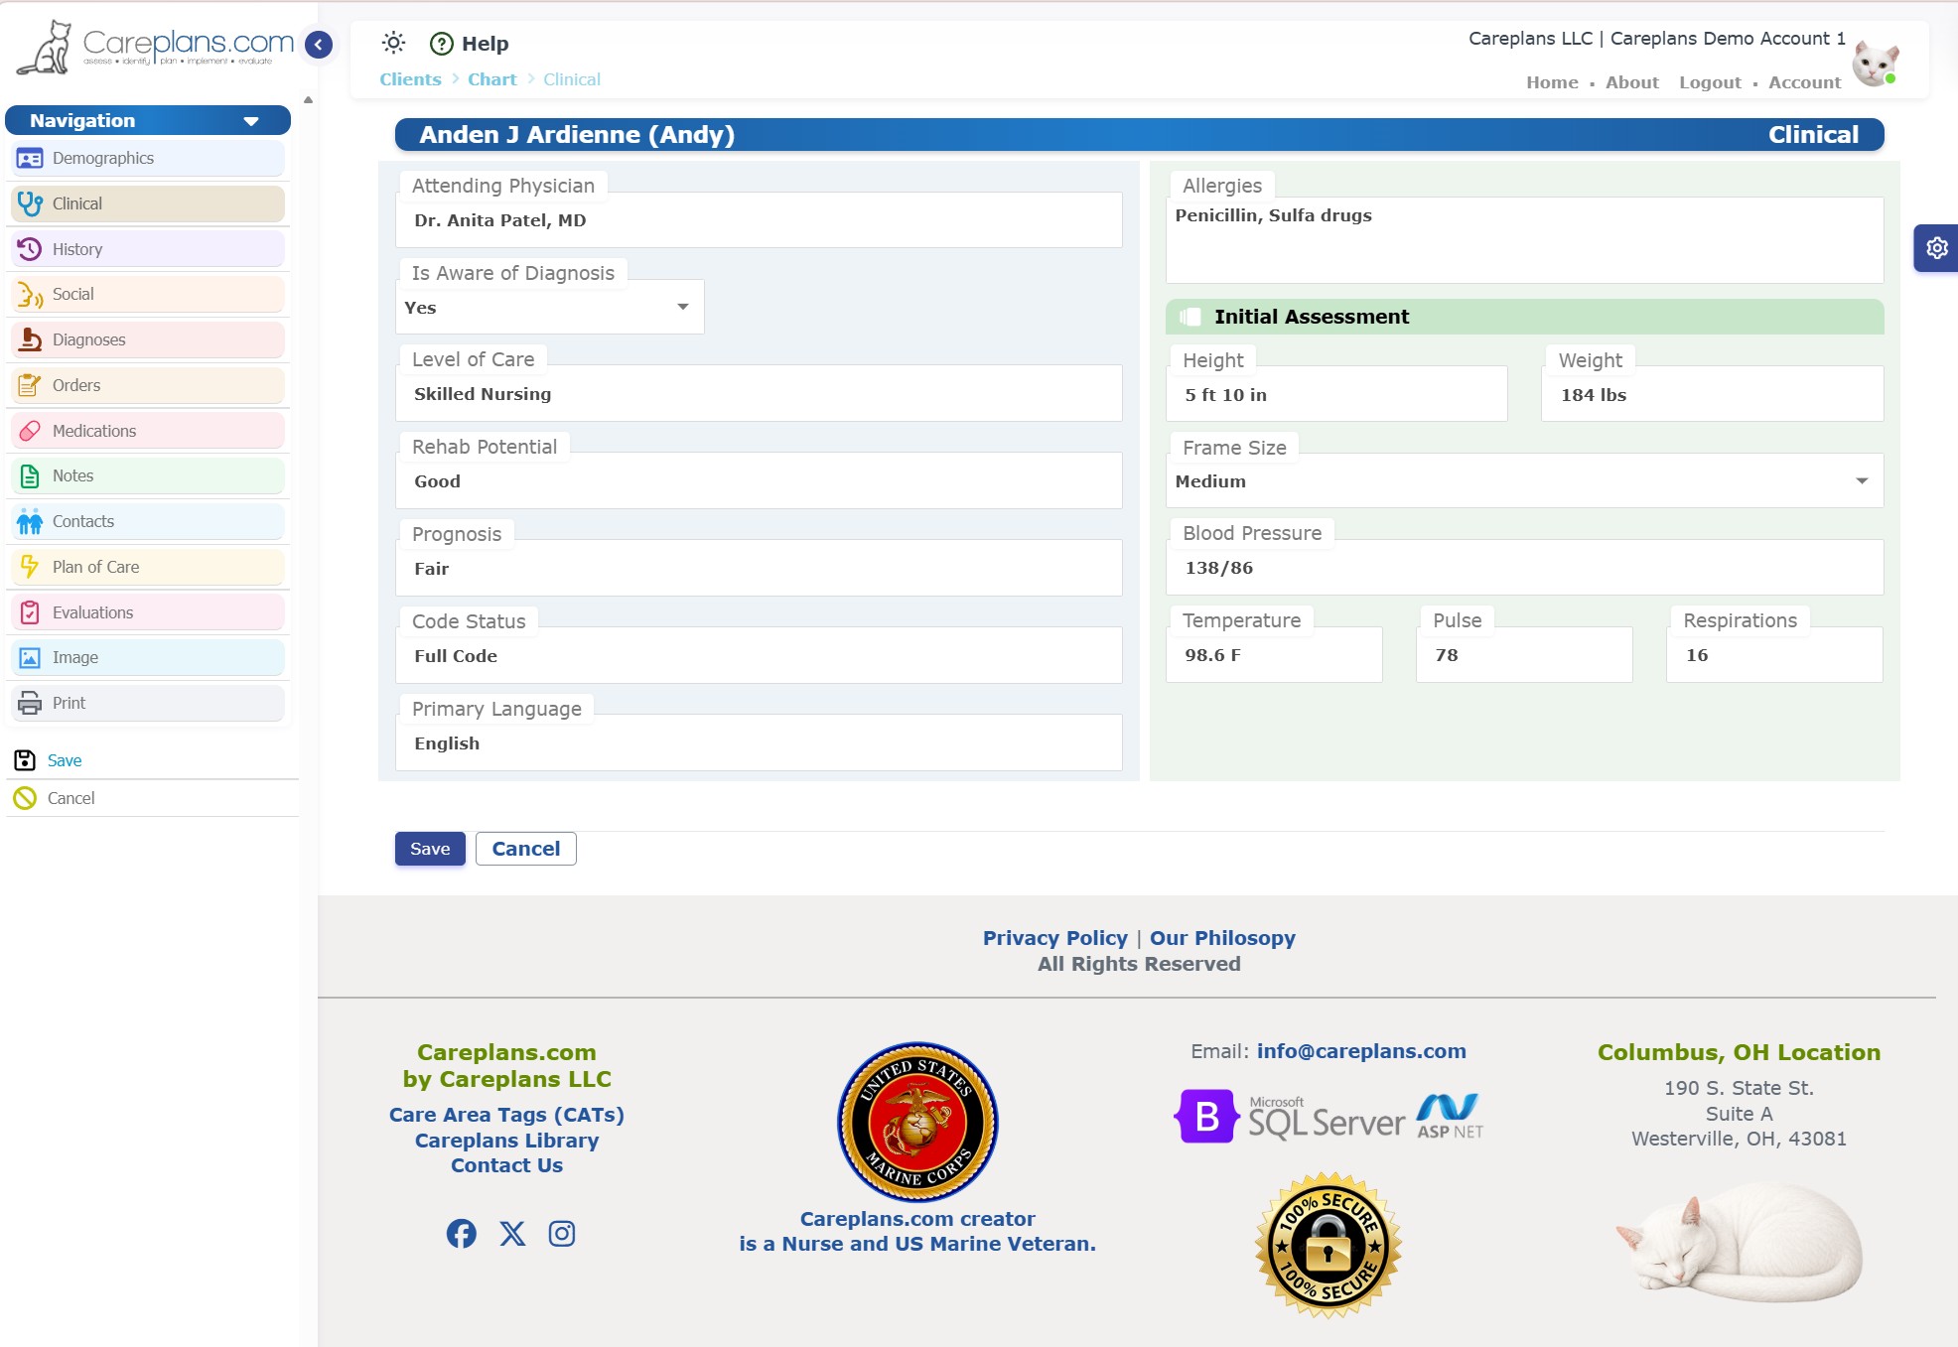Click into the Height field

1336,395
